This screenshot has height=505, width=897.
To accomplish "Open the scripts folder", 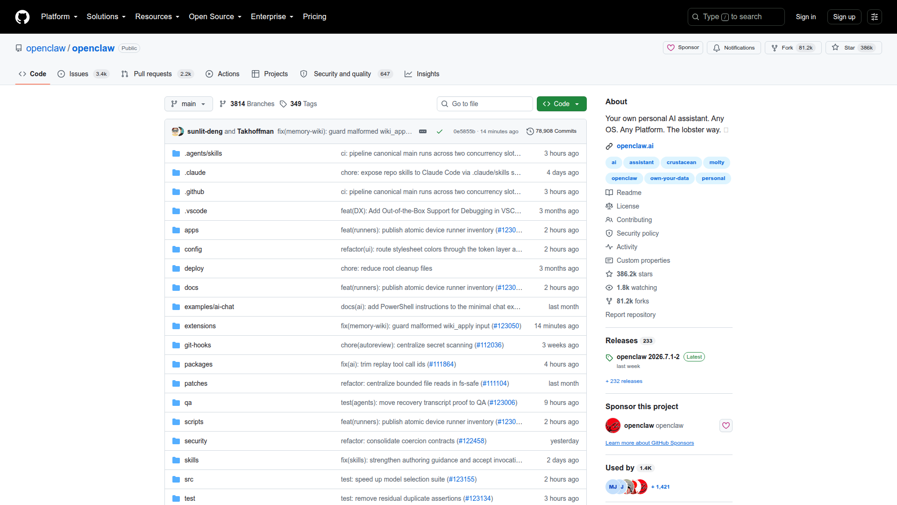I will tap(194, 422).
